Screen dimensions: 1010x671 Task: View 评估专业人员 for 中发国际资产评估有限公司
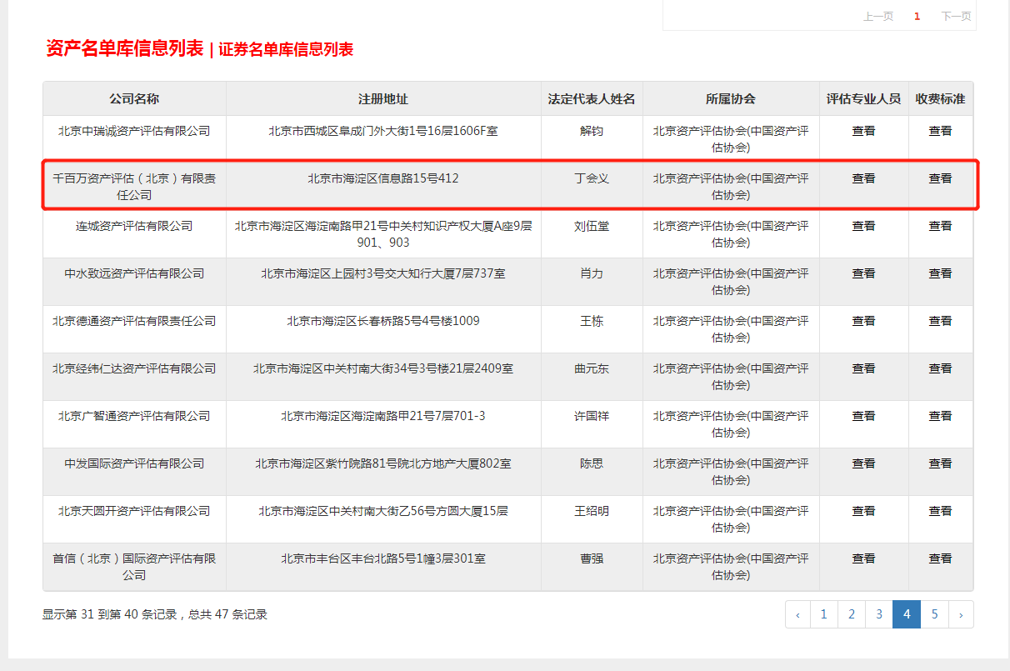864,463
